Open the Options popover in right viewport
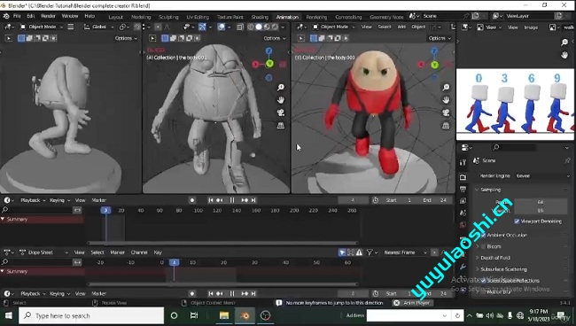 pos(440,38)
